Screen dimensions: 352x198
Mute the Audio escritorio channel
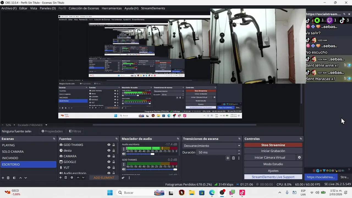click(x=124, y=154)
